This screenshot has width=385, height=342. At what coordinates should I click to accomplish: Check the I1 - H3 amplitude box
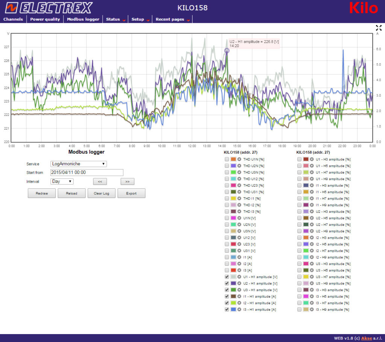(x=299, y=185)
